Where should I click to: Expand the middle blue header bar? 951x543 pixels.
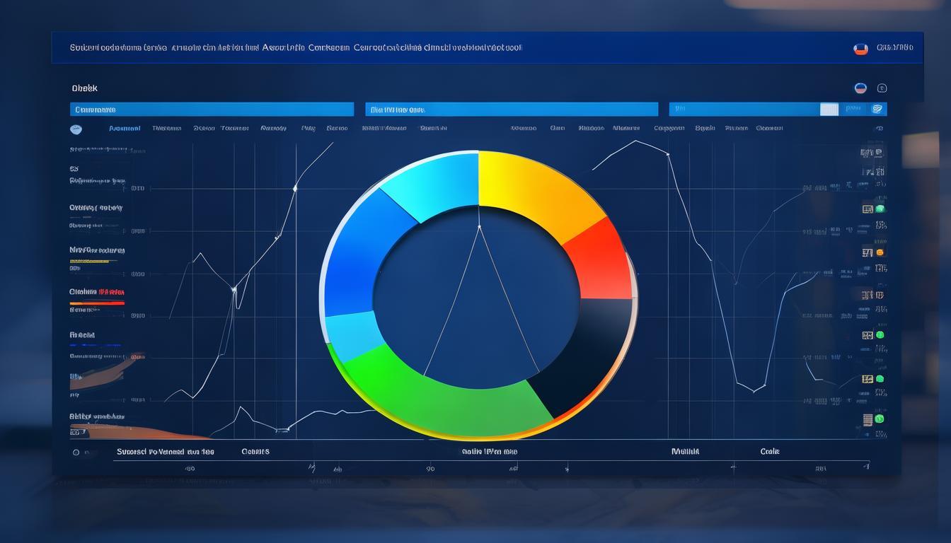[511, 110]
